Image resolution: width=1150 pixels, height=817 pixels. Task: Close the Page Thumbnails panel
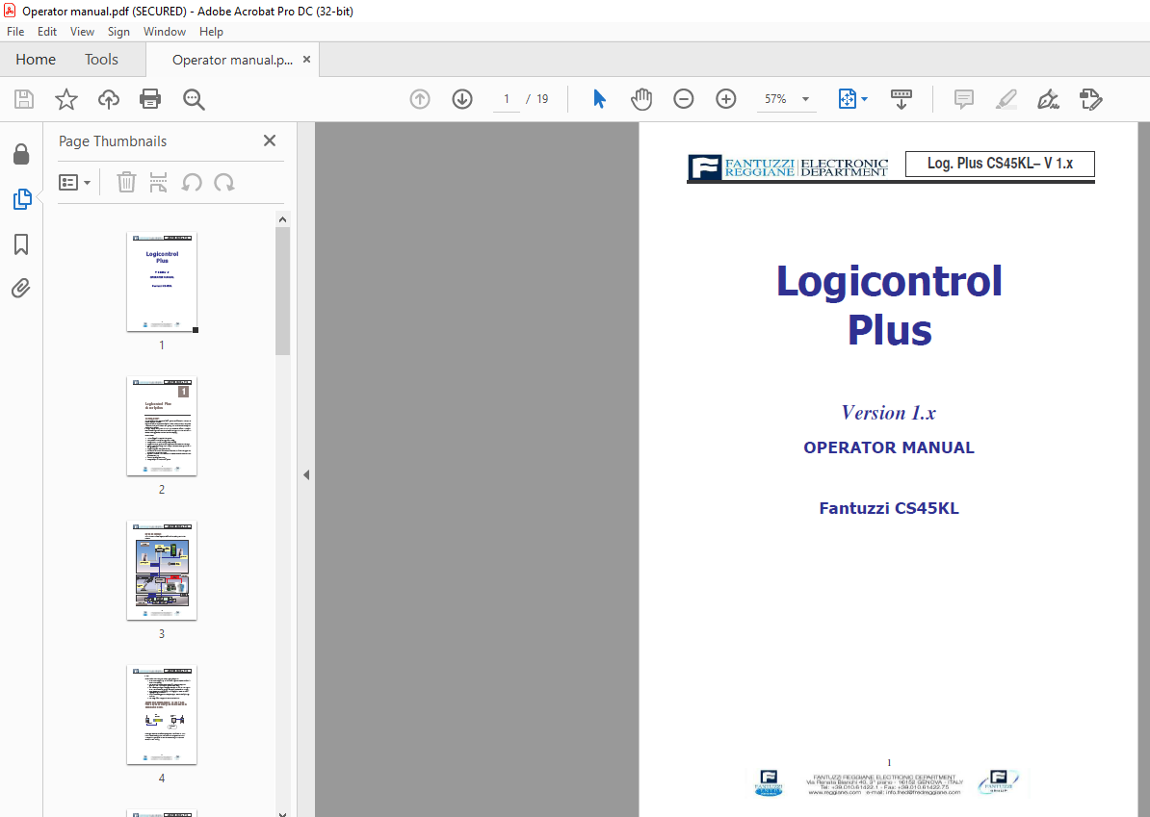pos(270,140)
